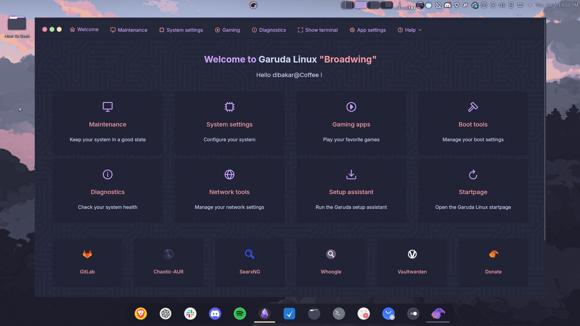Screen dimensions: 580x326
Task: Toggle notifications bell in system tray
Action: pyautogui.click(x=438, y=5)
